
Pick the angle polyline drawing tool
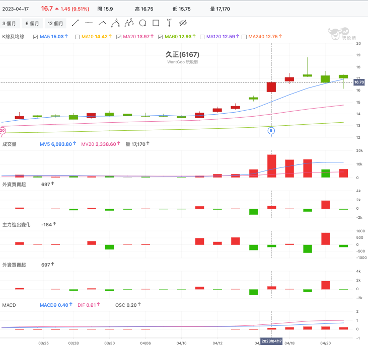(102, 23)
